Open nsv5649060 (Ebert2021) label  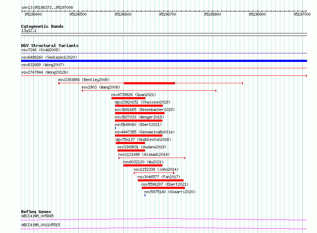(138, 125)
